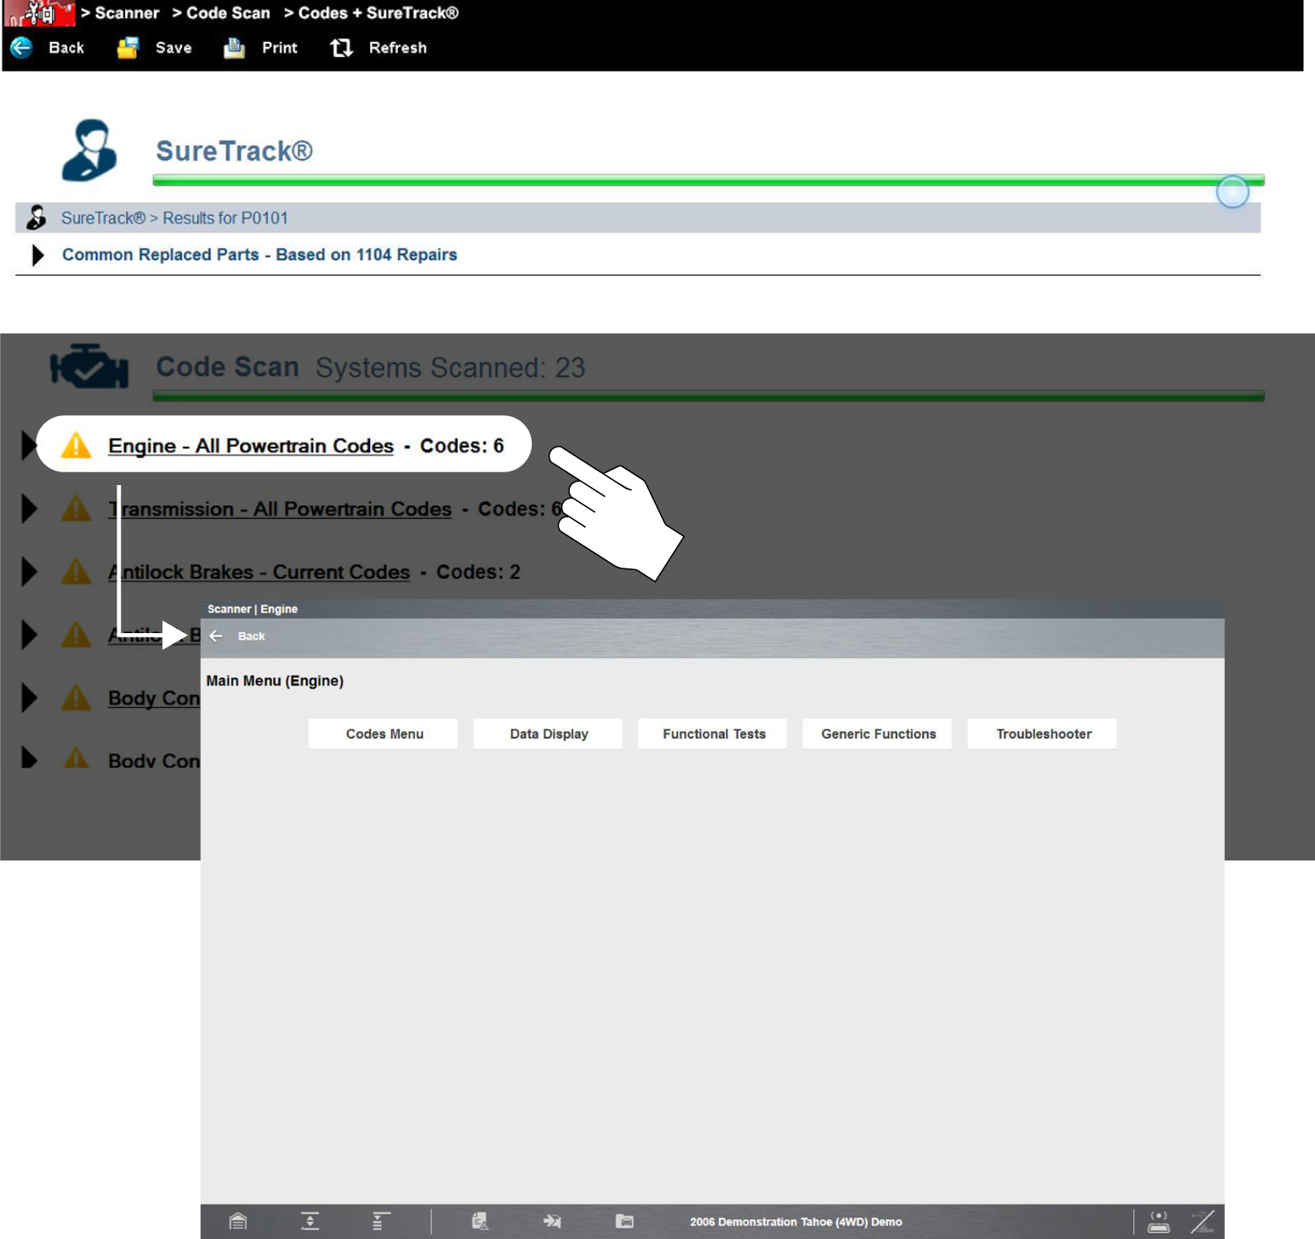Open Engine - All Powertrain Codes link
The height and width of the screenshot is (1239, 1315).
pyautogui.click(x=251, y=446)
